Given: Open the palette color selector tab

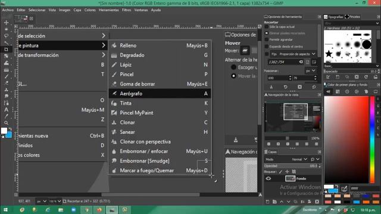Looking at the screenshot, I should 366,92.
